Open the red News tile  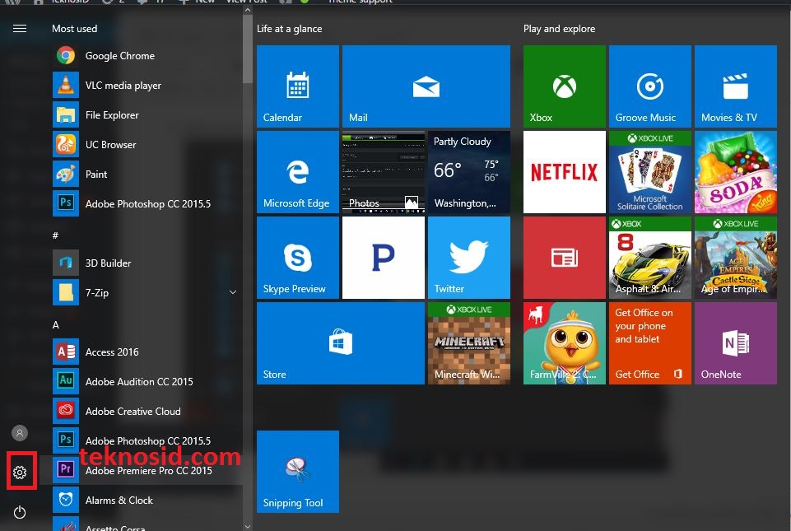[565, 258]
